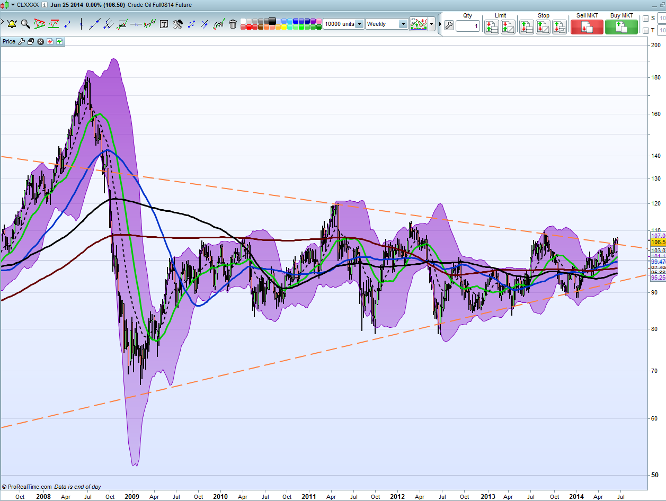Click the second Limit order icon
Viewport: 666px width, 501px height.
pyautogui.click(x=508, y=27)
